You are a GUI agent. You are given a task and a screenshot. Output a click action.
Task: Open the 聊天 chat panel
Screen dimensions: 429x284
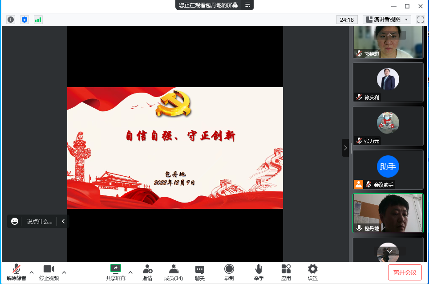click(x=200, y=272)
